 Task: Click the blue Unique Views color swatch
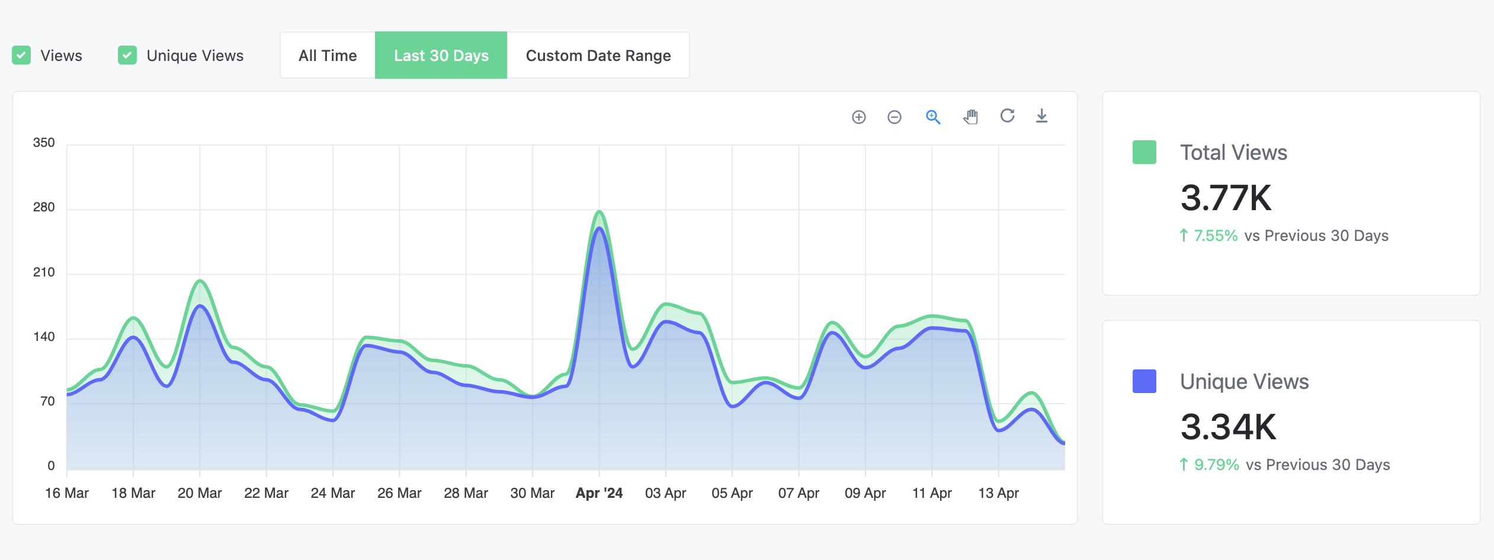pos(1144,381)
